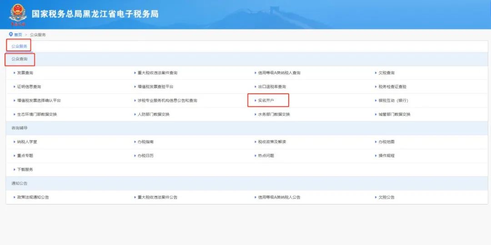This screenshot has width=491, height=245.
Task: Open 重点专题 link
Action: pos(25,156)
